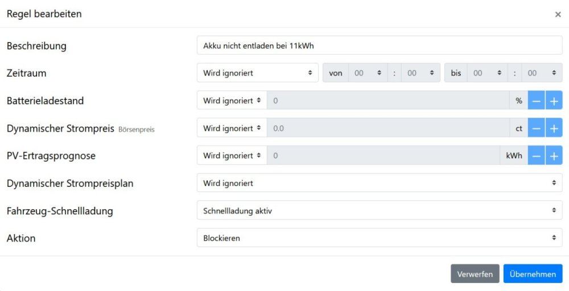Click the Übernehmen button
569x291 pixels.
click(533, 274)
